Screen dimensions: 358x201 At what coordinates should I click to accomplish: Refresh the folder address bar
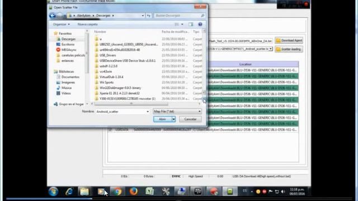coord(149,16)
